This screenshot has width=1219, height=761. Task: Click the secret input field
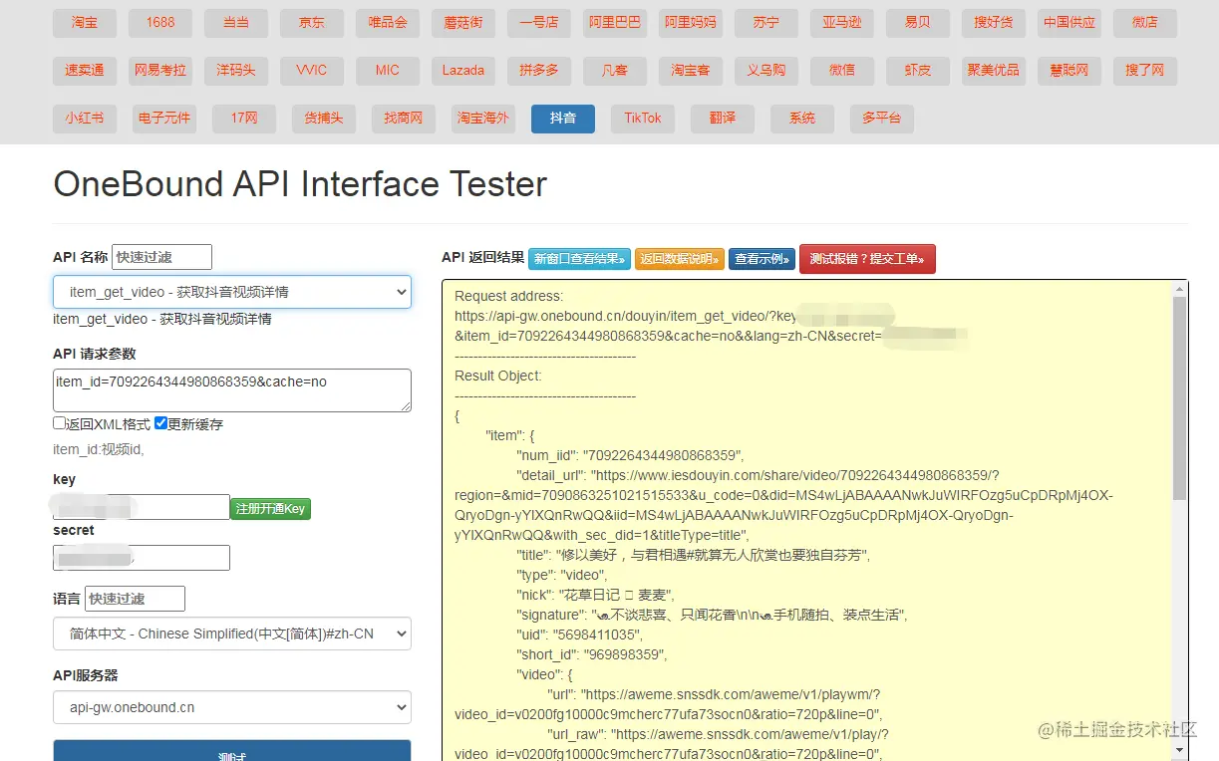click(x=142, y=558)
